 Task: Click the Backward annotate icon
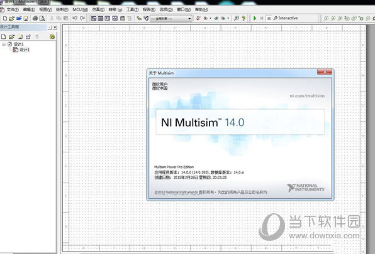[x=216, y=18]
